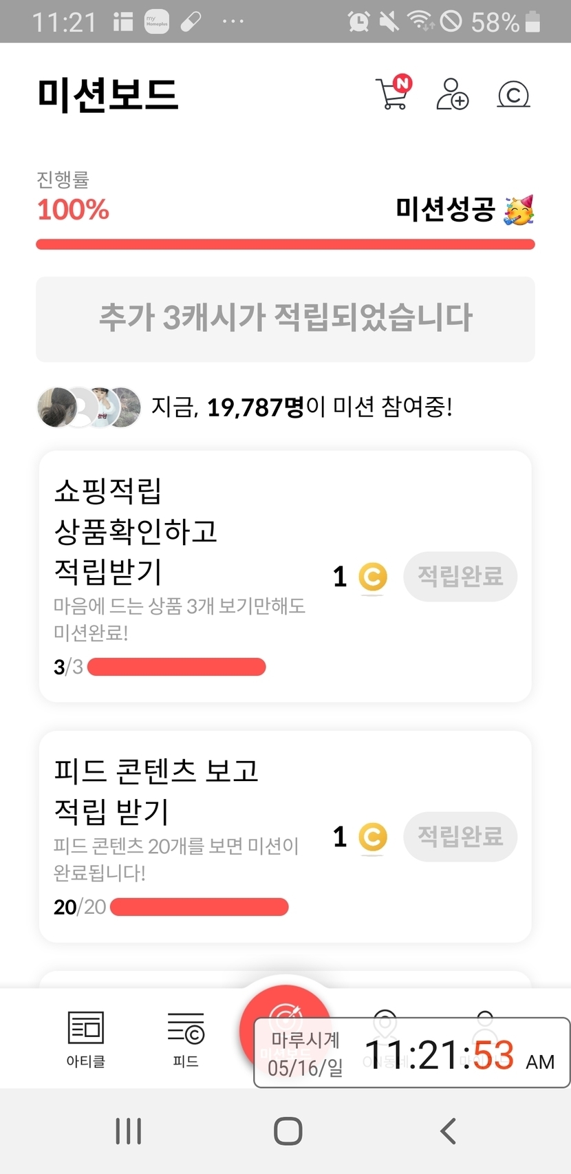The width and height of the screenshot is (571, 1174).
Task: Tap the 마루시계 floating clock widget
Action: click(412, 1053)
